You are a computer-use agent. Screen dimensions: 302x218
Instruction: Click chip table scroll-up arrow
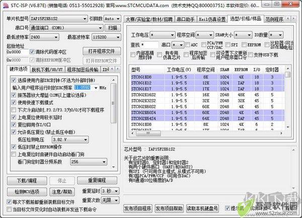point(288,69)
